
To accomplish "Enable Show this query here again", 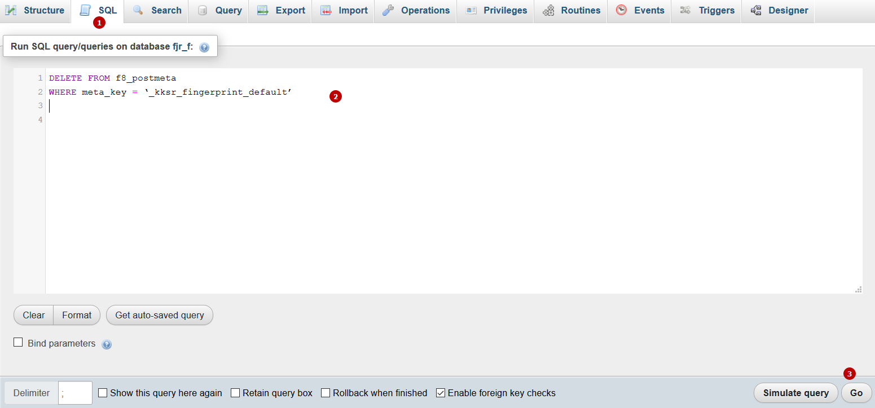I will [x=103, y=393].
